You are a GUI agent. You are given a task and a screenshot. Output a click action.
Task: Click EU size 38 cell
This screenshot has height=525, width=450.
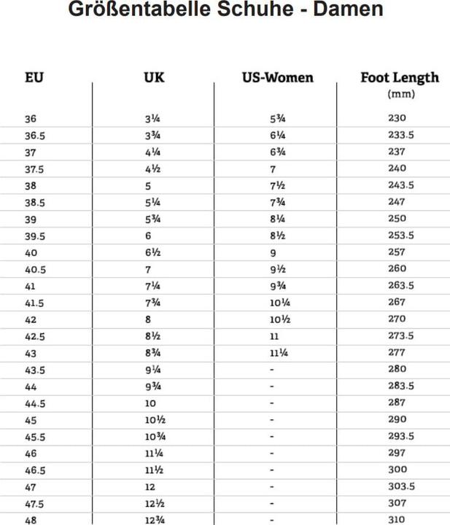31,186
